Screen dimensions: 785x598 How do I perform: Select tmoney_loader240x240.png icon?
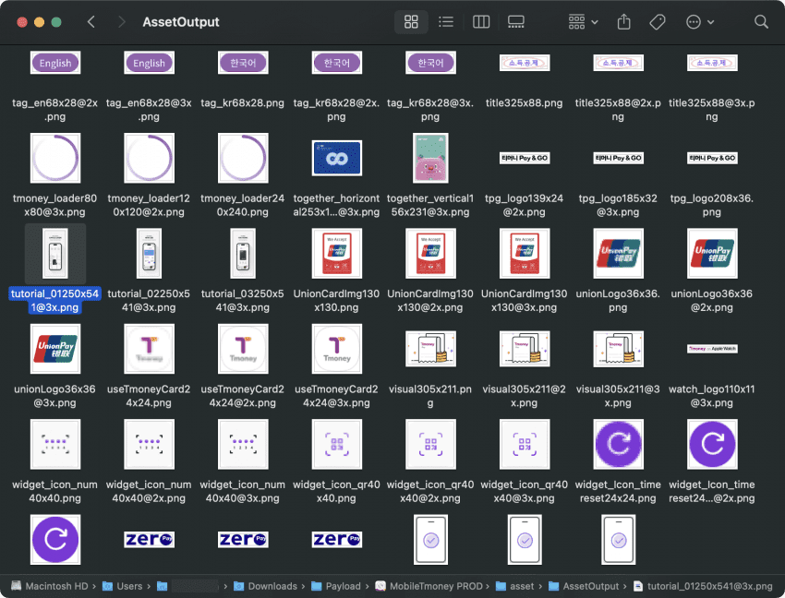tap(243, 158)
